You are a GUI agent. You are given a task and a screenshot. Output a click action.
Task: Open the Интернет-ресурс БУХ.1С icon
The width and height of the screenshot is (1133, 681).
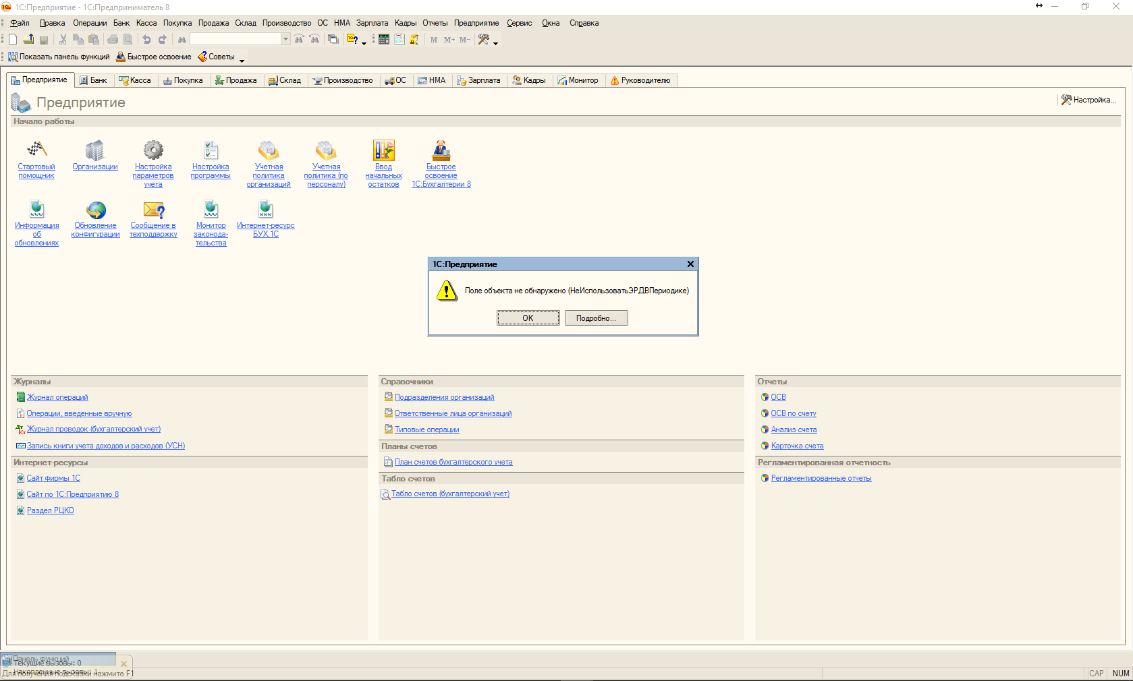coord(266,209)
